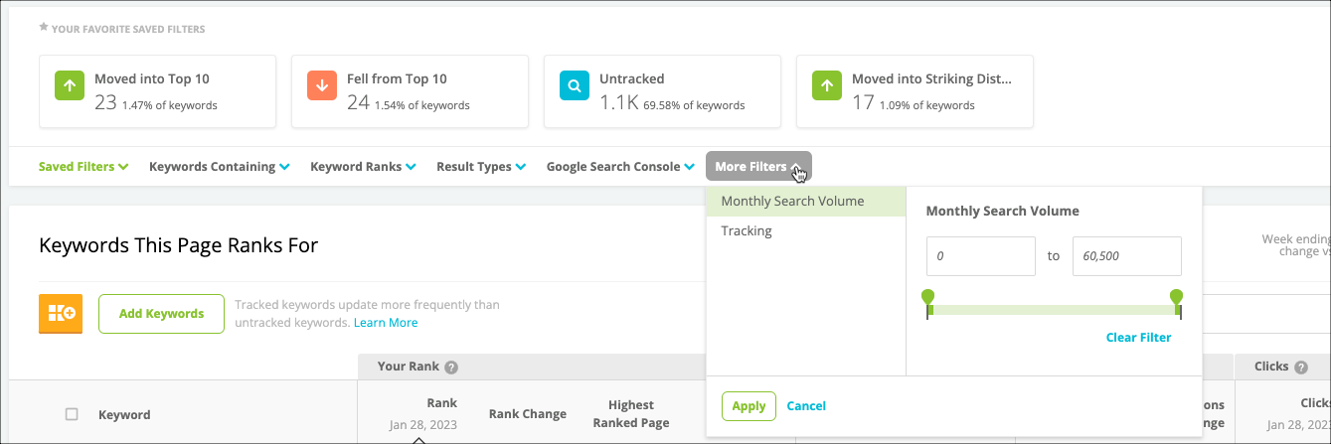Open the Moved into Top 10 saved filter card
The width and height of the screenshot is (1331, 444).
click(157, 91)
